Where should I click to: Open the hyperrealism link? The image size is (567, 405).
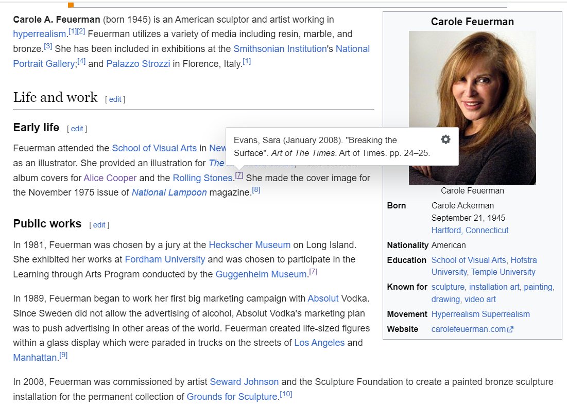tap(40, 34)
